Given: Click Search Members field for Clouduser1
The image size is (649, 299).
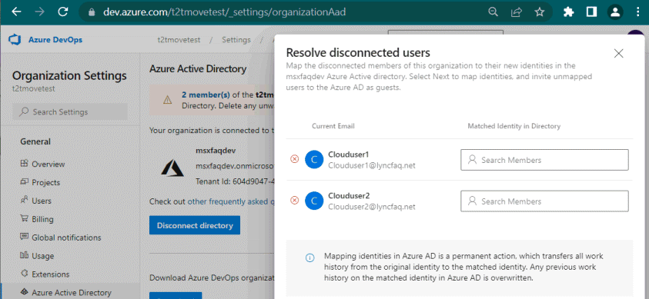Looking at the screenshot, I should pos(544,160).
